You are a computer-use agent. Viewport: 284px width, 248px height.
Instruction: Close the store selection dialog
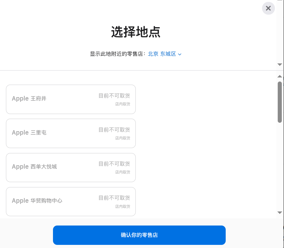point(268,8)
